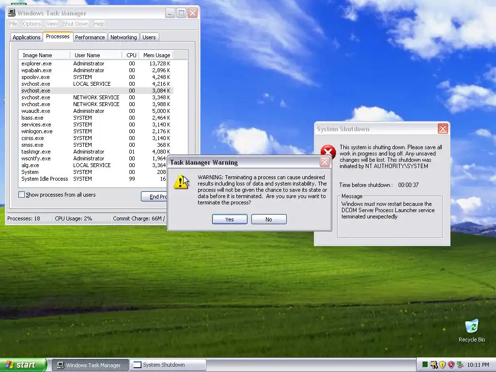
Task: Click the shutdown countdown 00:00:37
Action: click(x=408, y=185)
